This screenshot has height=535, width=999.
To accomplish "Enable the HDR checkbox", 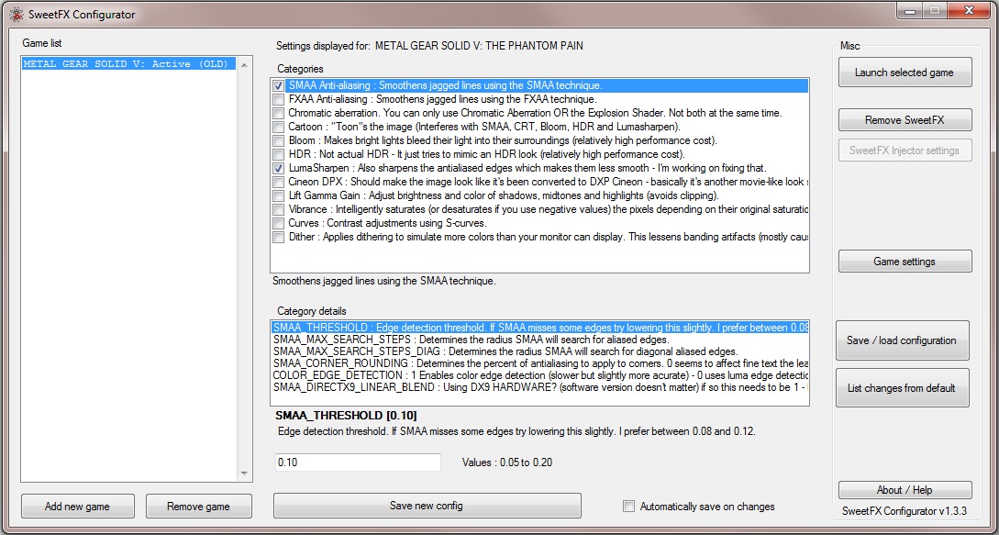I will (279, 154).
